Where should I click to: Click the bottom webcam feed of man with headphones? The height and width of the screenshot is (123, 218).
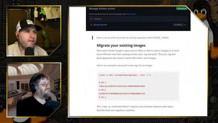point(34,90)
